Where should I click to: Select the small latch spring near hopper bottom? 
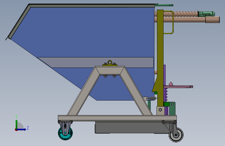(153, 98)
